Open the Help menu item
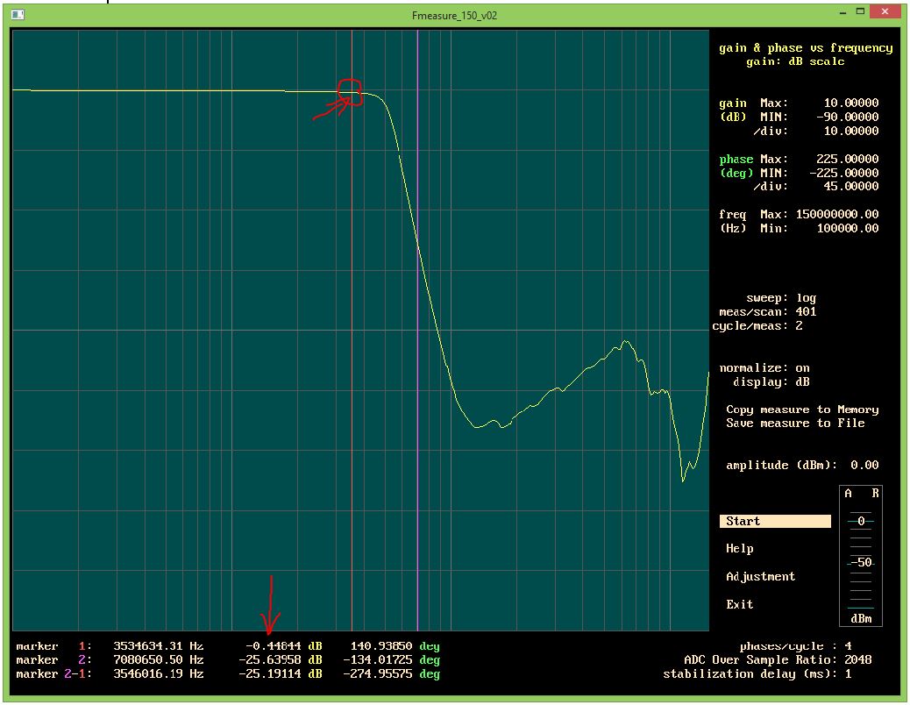 739,549
